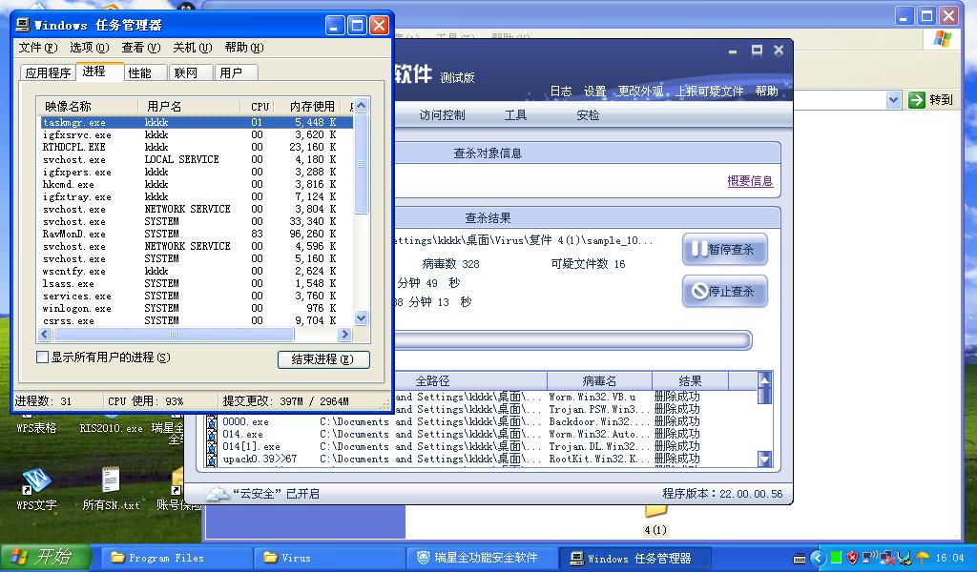Toggle 显示所有用户的进程 checkbox

[x=42, y=357]
